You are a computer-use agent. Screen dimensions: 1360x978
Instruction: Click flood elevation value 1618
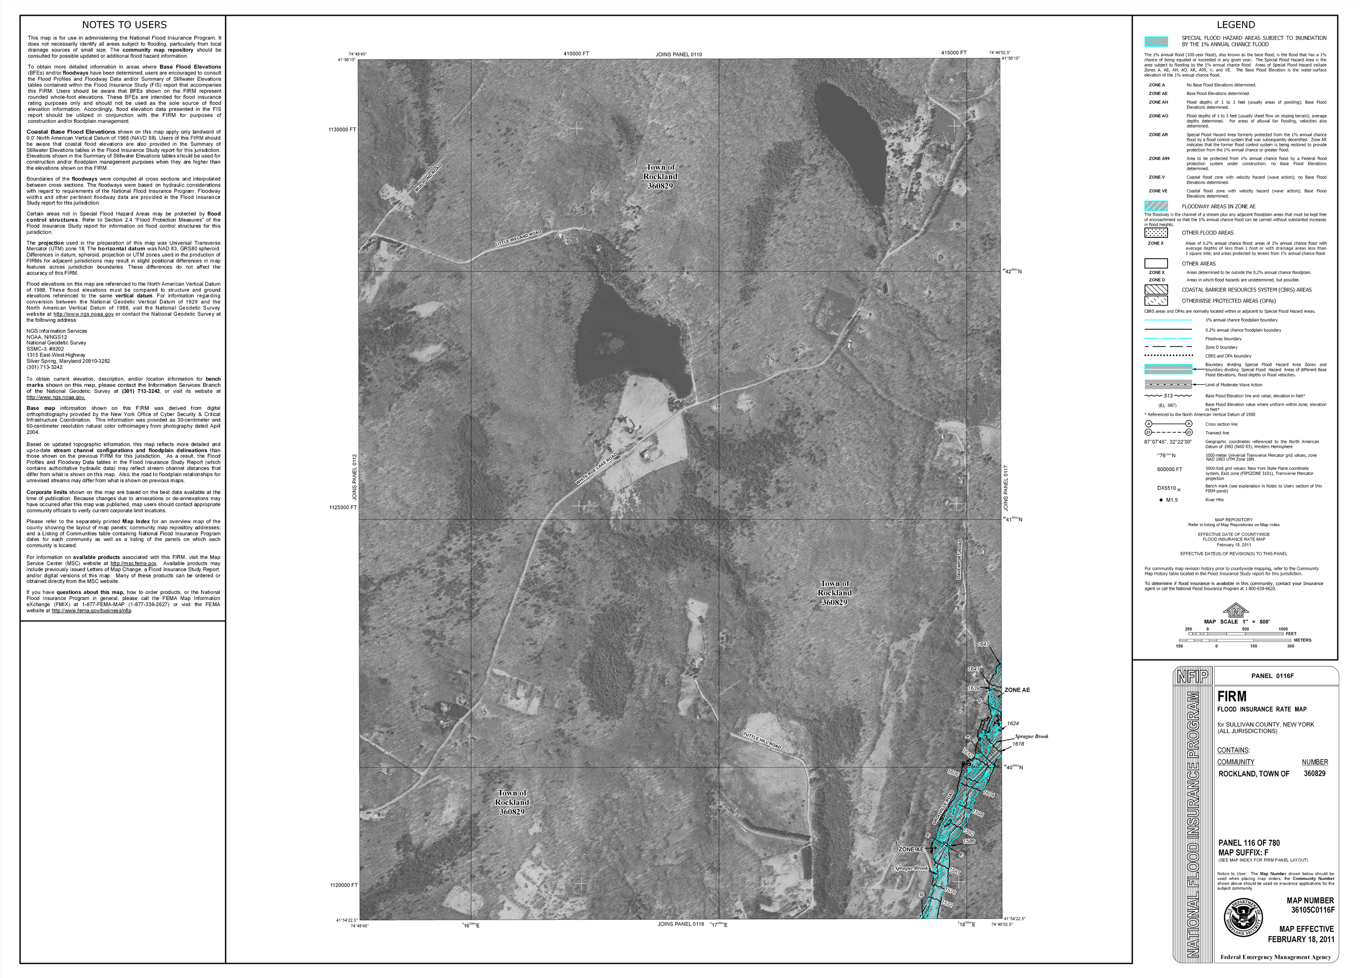tap(1018, 744)
